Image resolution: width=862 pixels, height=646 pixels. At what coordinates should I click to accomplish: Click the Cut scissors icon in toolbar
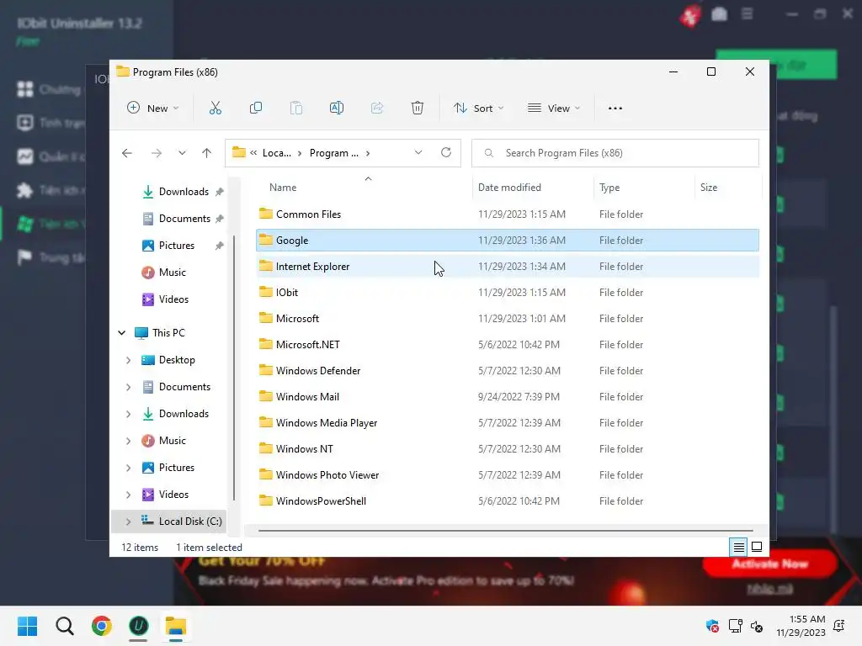coord(215,109)
